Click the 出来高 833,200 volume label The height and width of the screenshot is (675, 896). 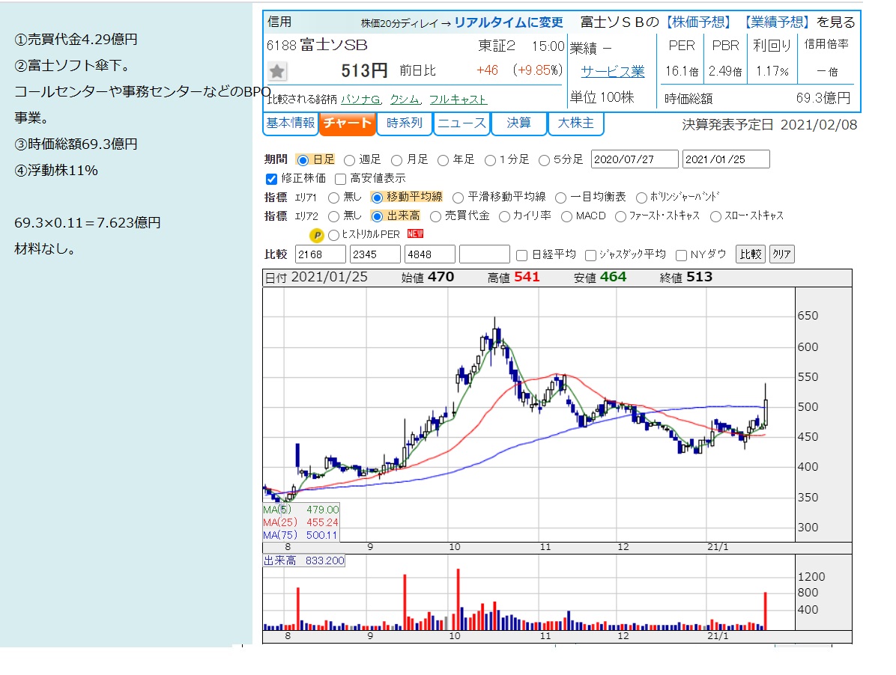coord(304,561)
